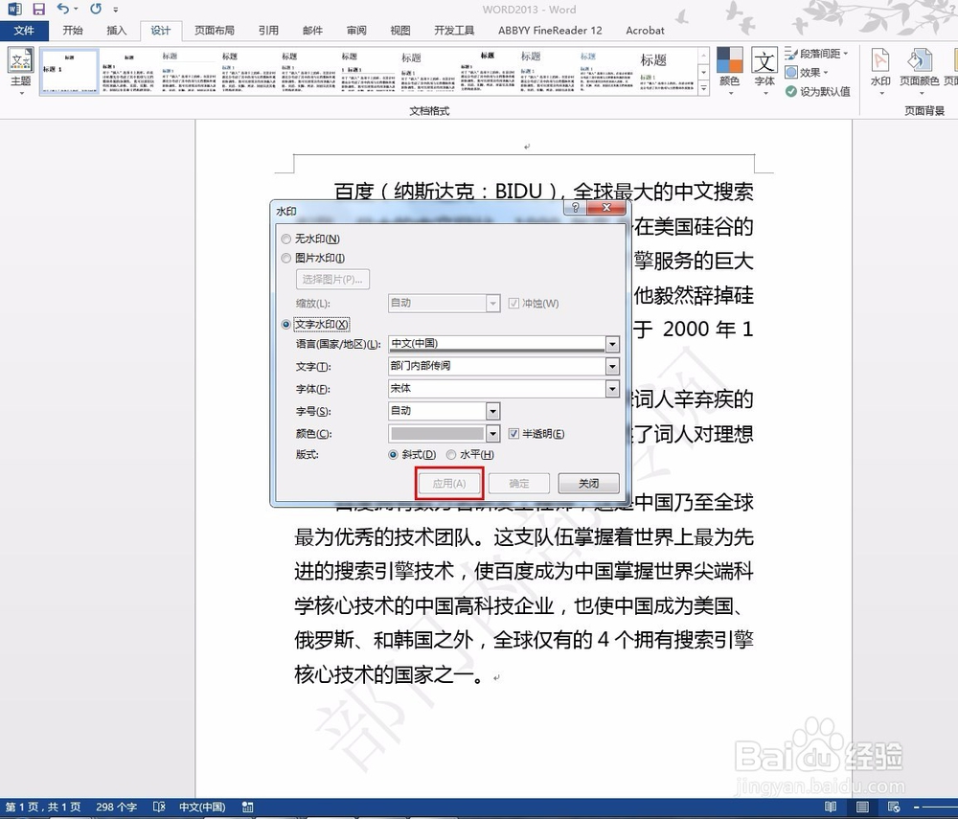Click the word count '298 个字'
Screen dimensions: 958x819
coord(116,807)
